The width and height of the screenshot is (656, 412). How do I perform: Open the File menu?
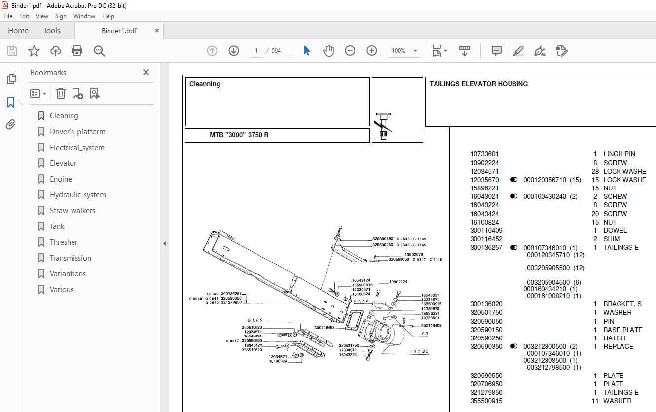tap(8, 16)
